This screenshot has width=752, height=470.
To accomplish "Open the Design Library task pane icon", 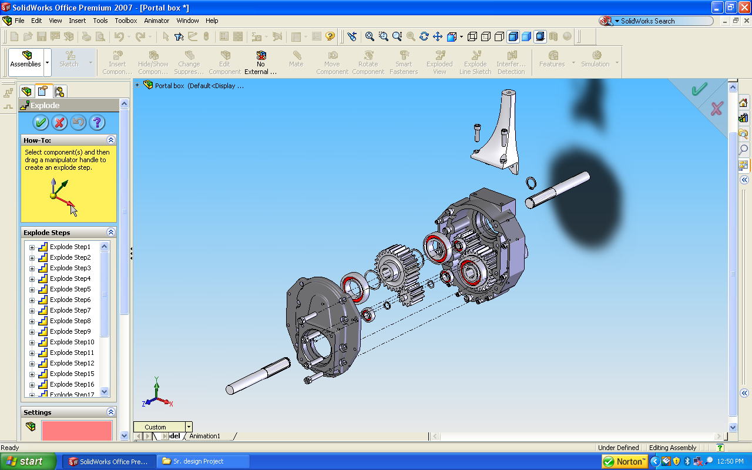I will click(744, 118).
